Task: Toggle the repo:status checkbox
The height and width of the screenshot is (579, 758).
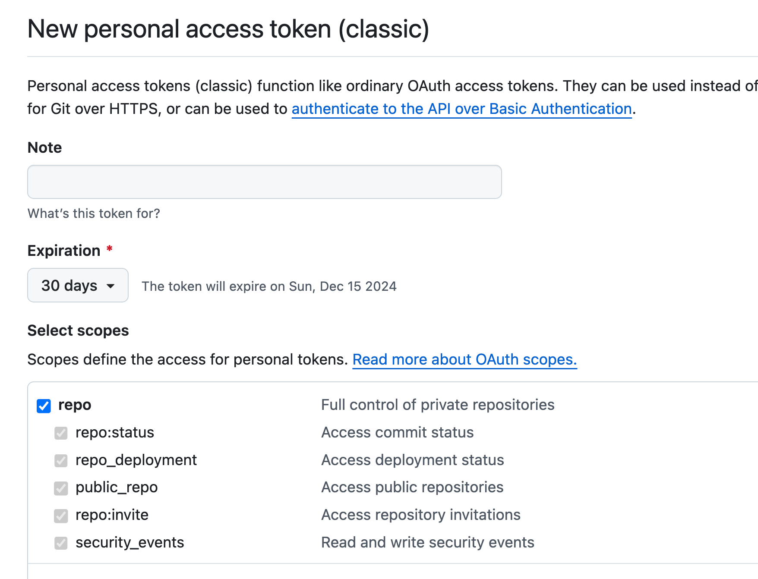Action: [61, 433]
